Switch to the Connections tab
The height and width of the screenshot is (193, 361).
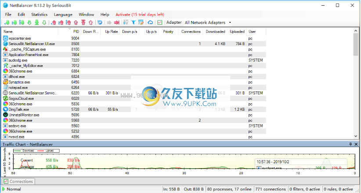point(18,181)
